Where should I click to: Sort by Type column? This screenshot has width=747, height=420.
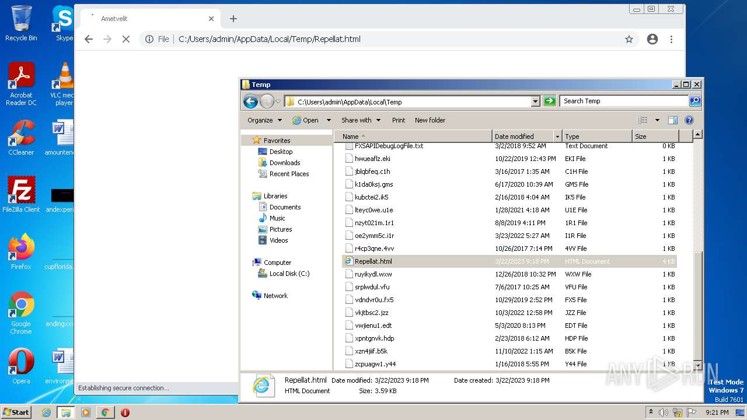[597, 136]
